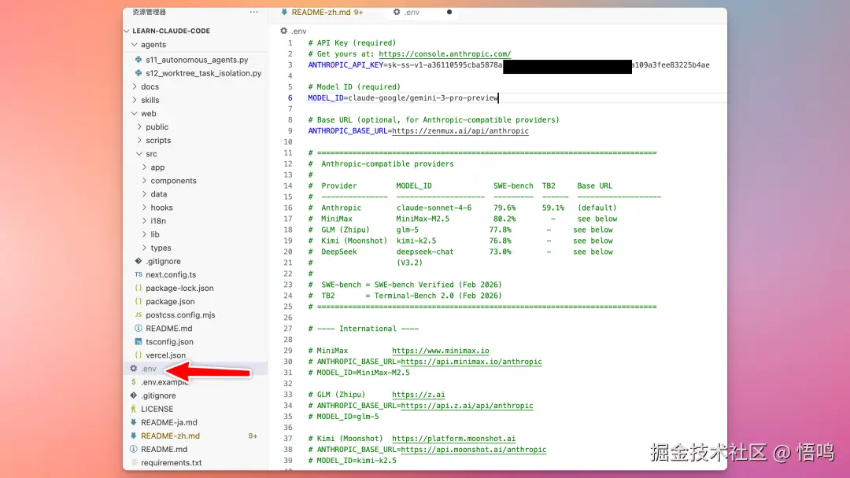Click the glm-5 table entry on line 18
The height and width of the screenshot is (478, 850).
click(x=407, y=230)
